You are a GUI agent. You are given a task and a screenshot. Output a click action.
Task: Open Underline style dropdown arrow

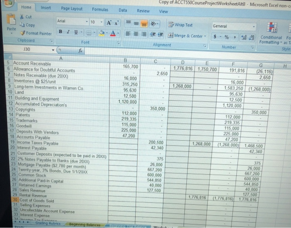[81, 32]
